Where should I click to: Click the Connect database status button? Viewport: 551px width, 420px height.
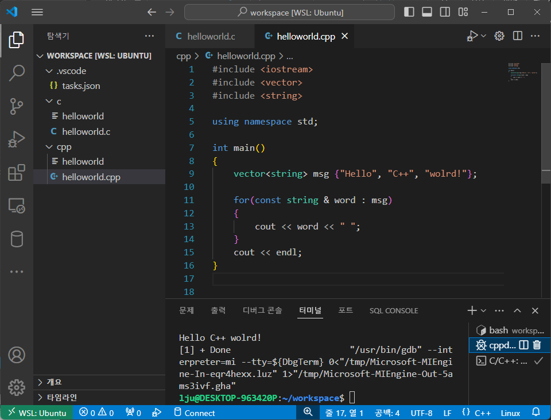195,413
